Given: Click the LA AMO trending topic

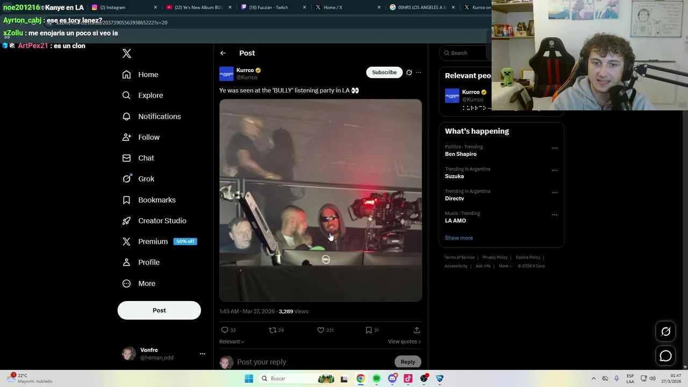Looking at the screenshot, I should [455, 221].
